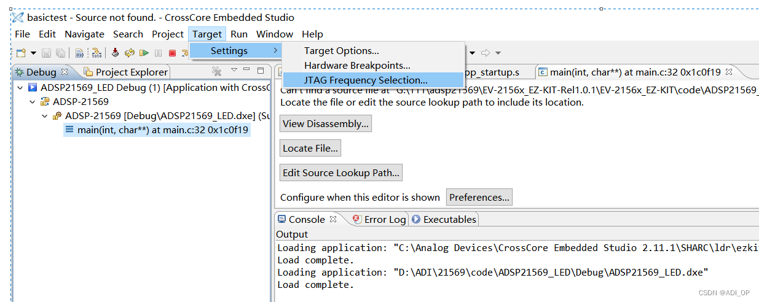Select JTAG Frequency Selection... menu entry

pyautogui.click(x=372, y=80)
